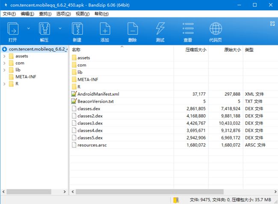
Task: Click the 4,168,880 compressed size cell
Action: point(196,116)
